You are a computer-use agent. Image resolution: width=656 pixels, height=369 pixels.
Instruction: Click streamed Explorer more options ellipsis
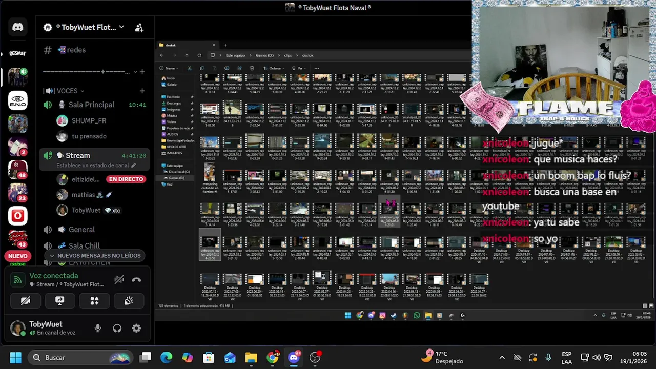point(317,68)
